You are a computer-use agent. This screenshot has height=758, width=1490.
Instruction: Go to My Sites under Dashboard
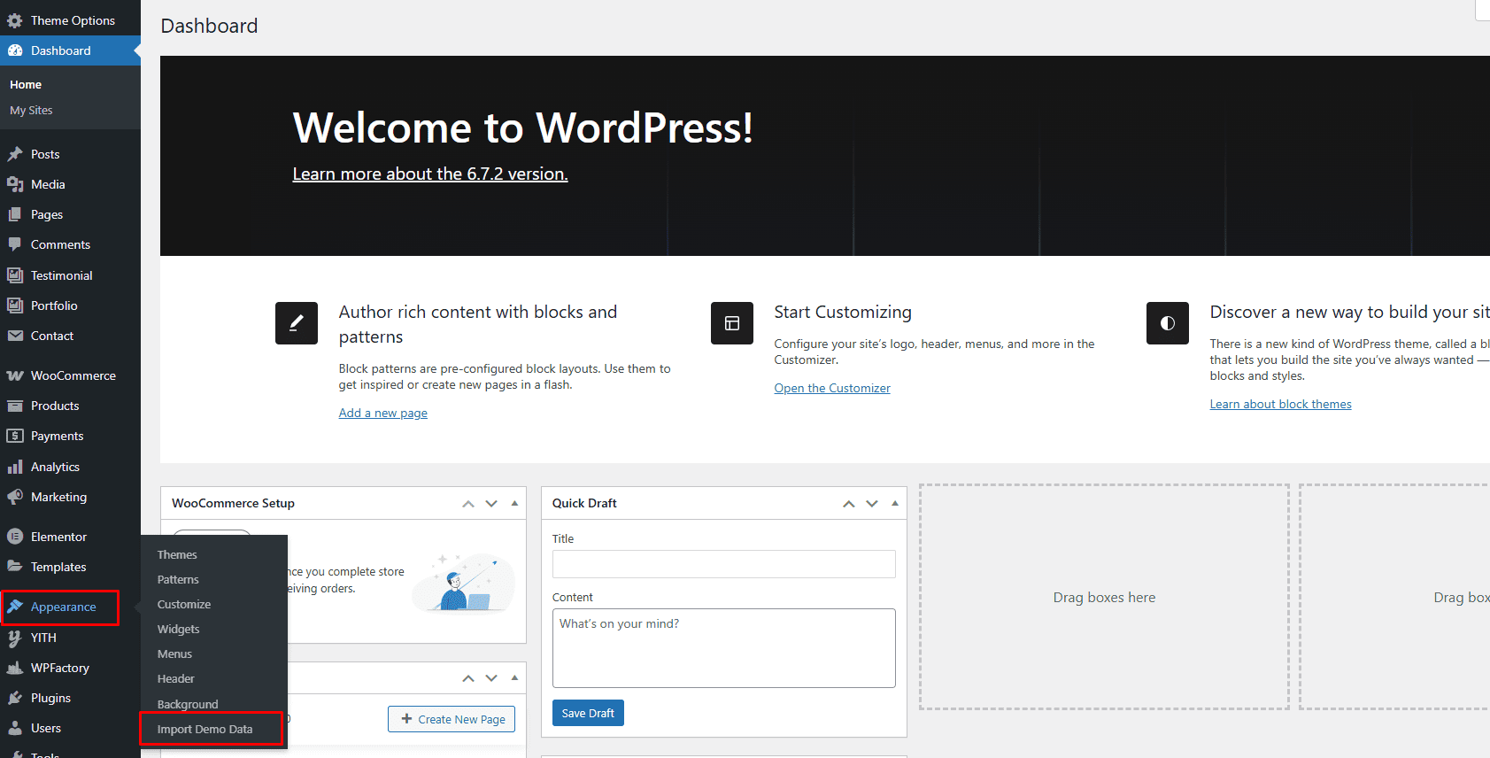[x=31, y=111]
